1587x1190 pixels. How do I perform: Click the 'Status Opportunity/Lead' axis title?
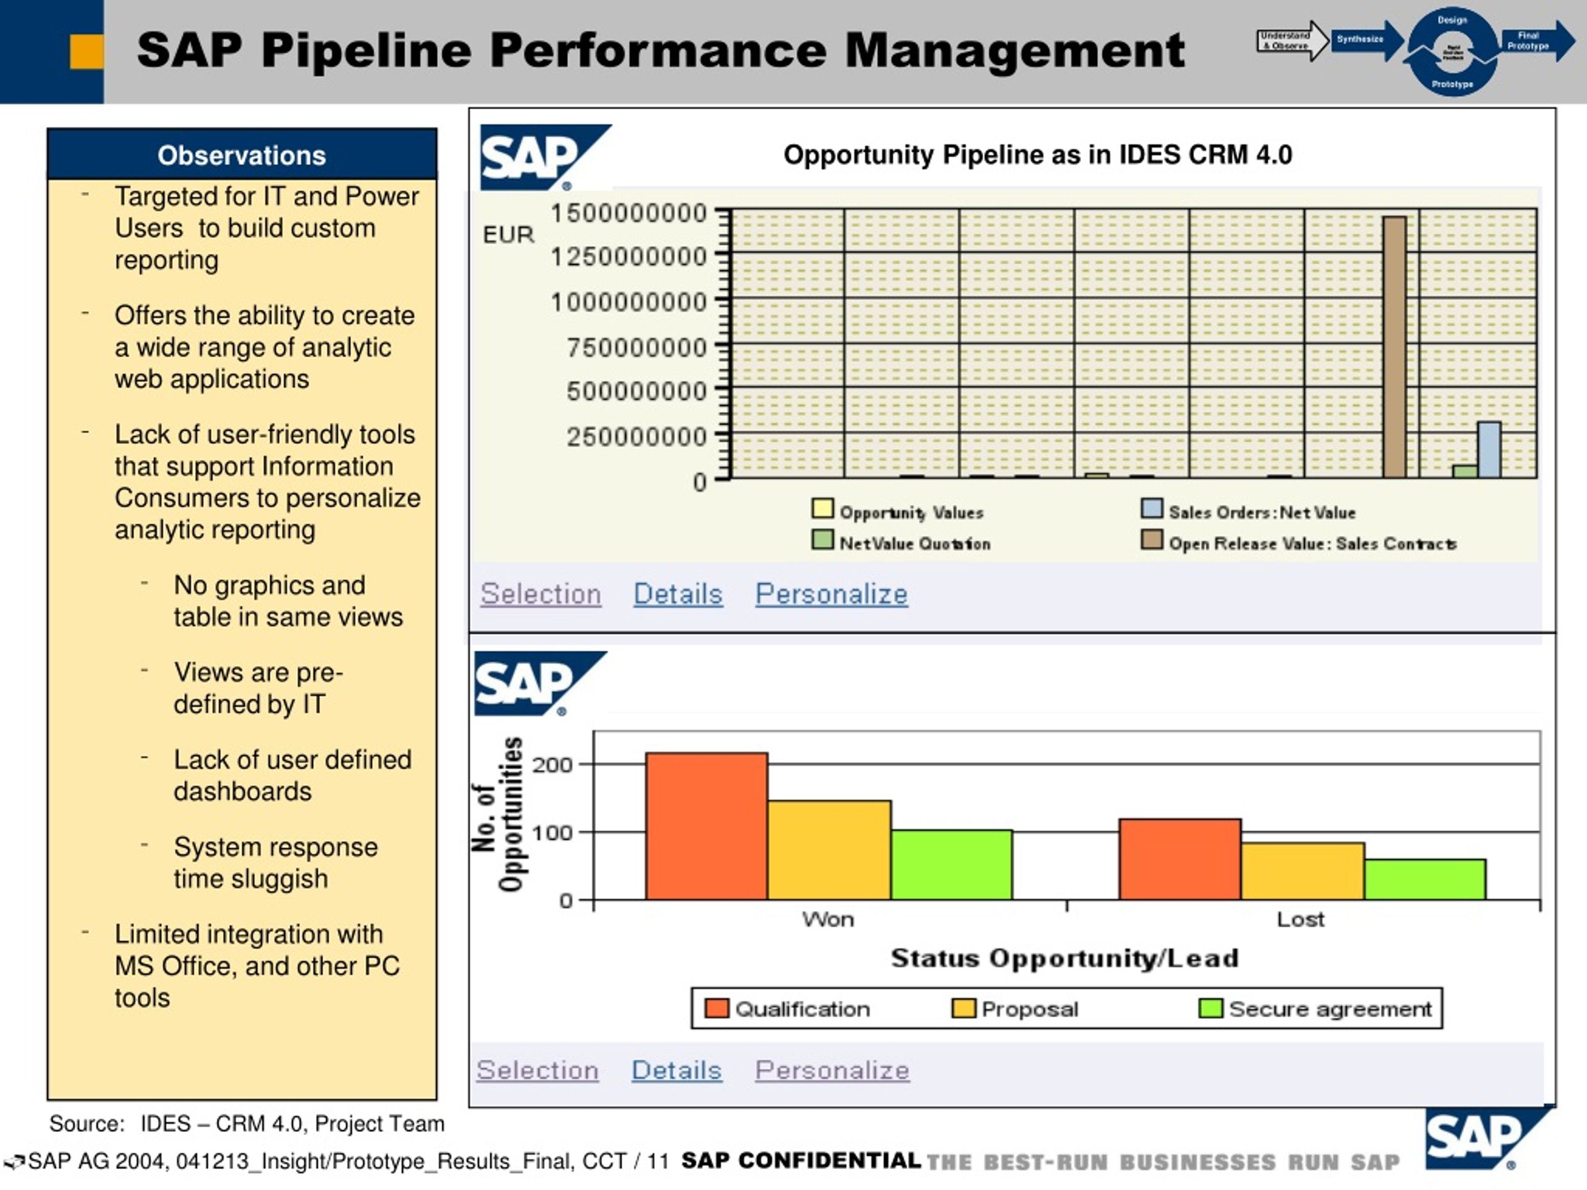coord(1064,958)
